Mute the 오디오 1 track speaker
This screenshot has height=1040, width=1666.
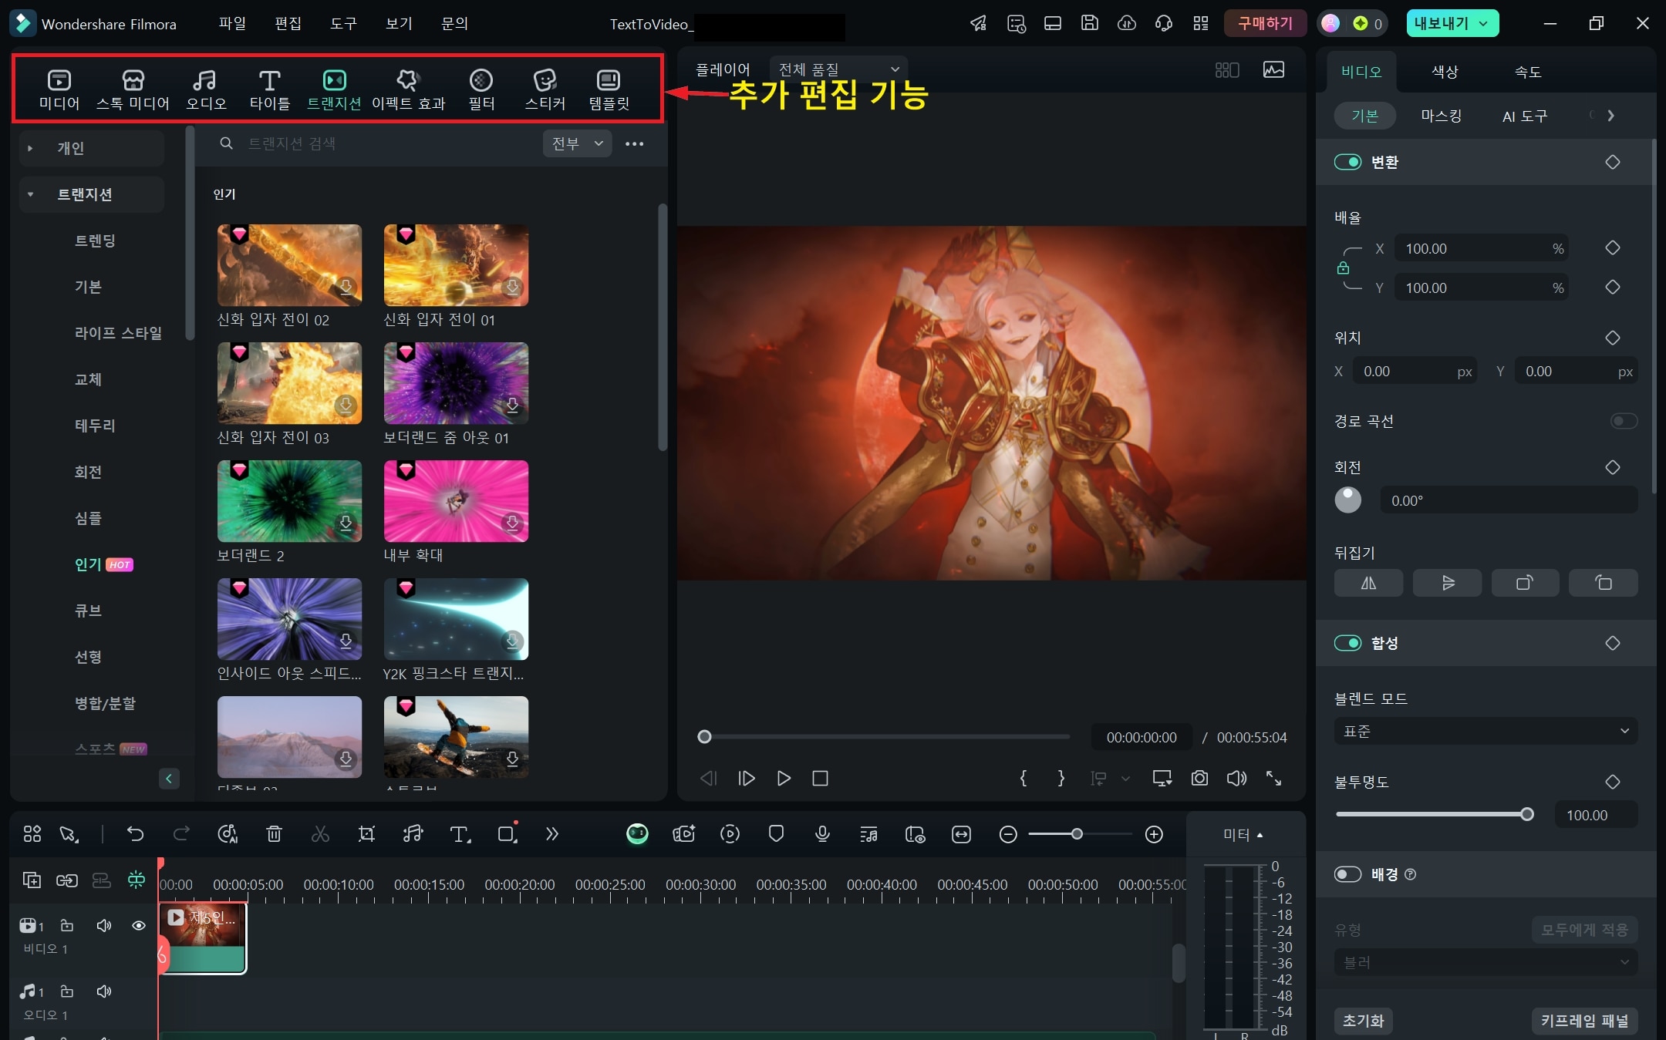coord(103,991)
